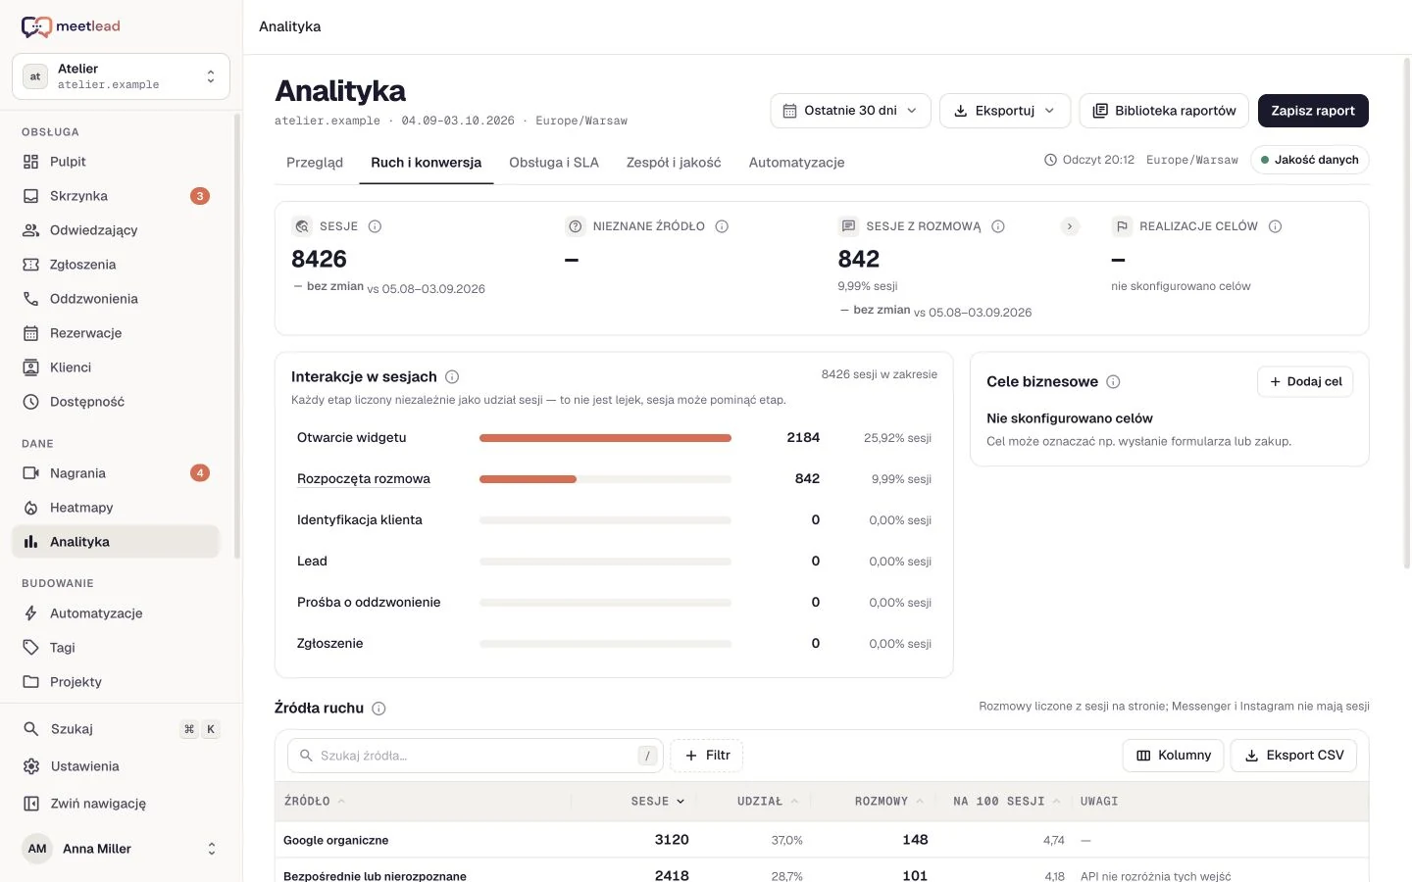Sort table by UDZIAŁ column header
The height and width of the screenshot is (882, 1412).
[x=768, y=802]
